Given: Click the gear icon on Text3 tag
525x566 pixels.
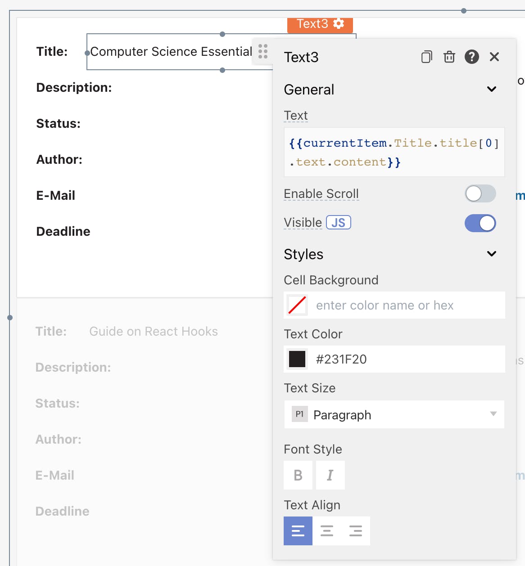Looking at the screenshot, I should pyautogui.click(x=339, y=24).
